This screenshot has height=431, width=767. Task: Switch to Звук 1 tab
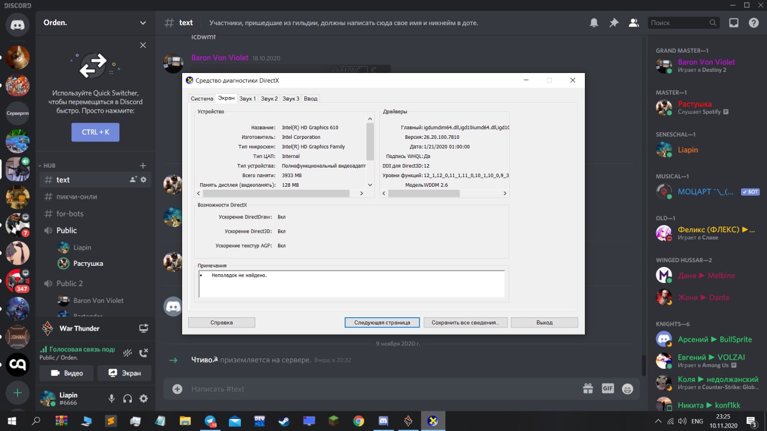(247, 98)
